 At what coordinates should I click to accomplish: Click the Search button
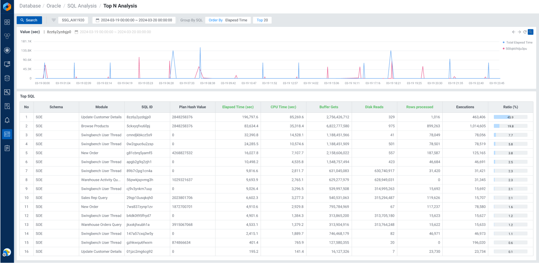point(29,20)
